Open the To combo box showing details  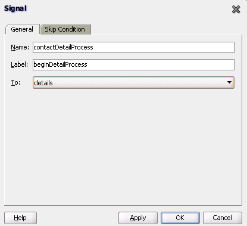point(133,82)
